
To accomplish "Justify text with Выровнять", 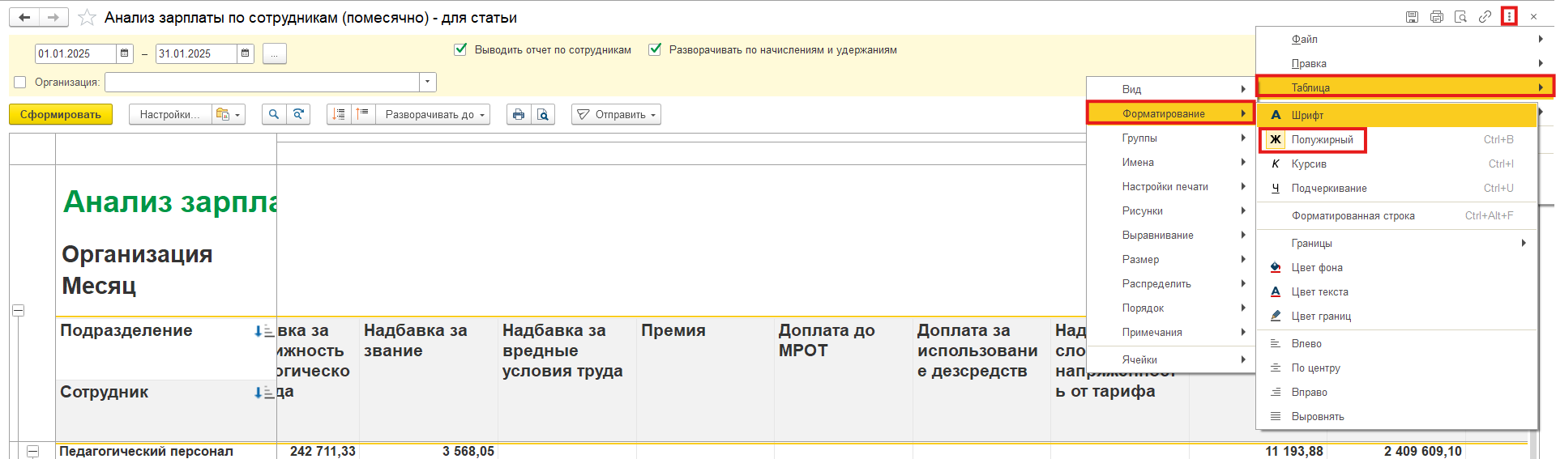I will pyautogui.click(x=1397, y=416).
